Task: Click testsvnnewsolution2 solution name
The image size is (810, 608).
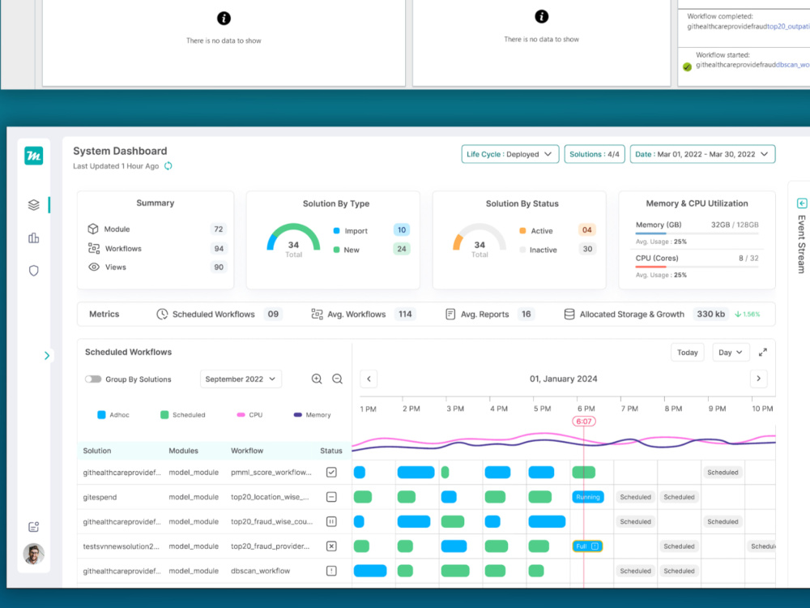Action: point(122,546)
